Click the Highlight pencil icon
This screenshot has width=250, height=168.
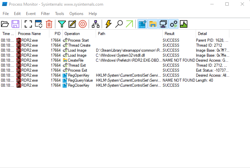click(x=72, y=24)
